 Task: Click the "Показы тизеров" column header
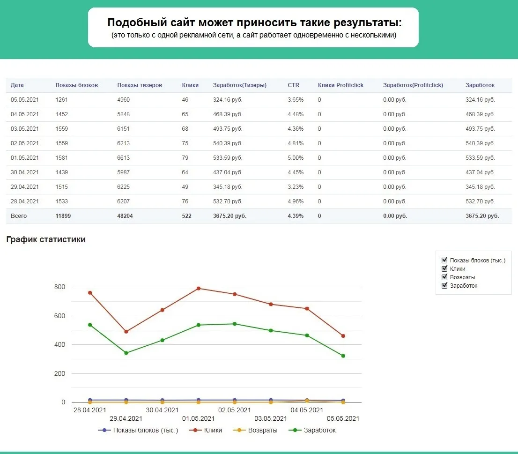coord(140,85)
